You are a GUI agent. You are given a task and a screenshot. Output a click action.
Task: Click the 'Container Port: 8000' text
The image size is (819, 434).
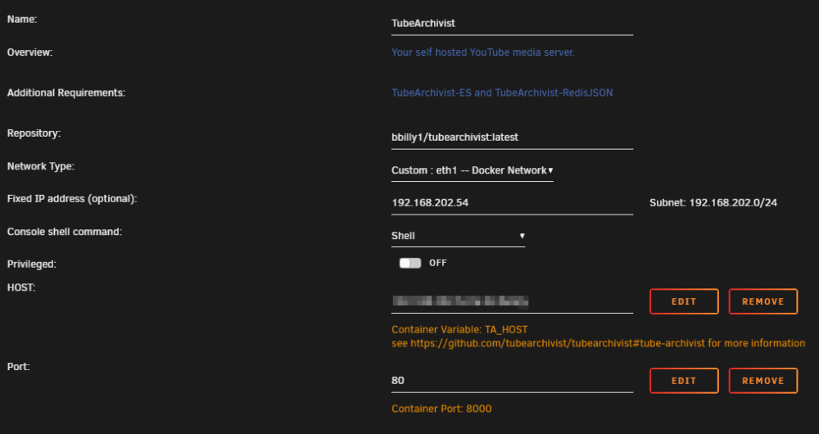pos(441,409)
